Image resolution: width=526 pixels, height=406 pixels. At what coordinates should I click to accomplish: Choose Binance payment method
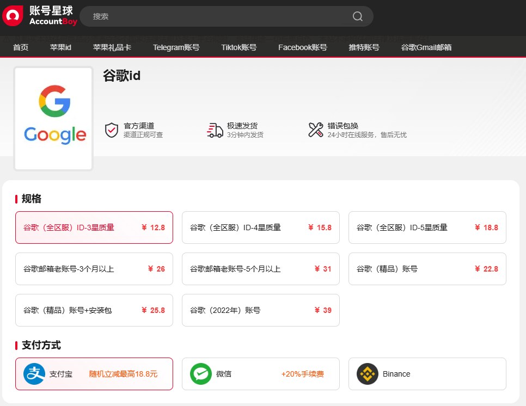pos(427,374)
